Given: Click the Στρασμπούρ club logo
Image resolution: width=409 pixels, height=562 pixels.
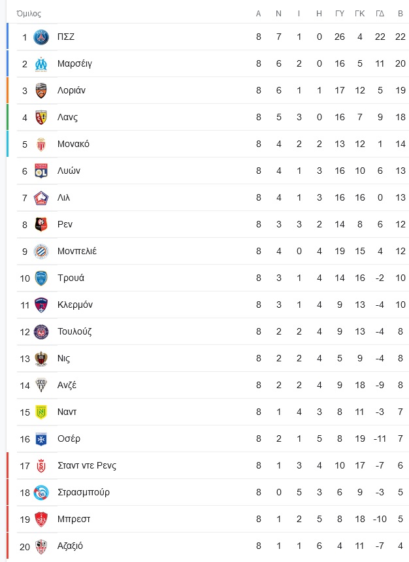Looking at the screenshot, I should pos(41,493).
